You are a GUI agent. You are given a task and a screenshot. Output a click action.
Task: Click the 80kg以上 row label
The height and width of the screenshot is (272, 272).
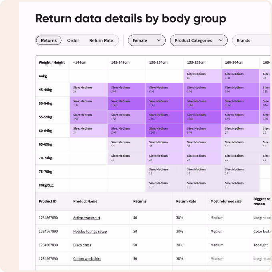[46, 185]
